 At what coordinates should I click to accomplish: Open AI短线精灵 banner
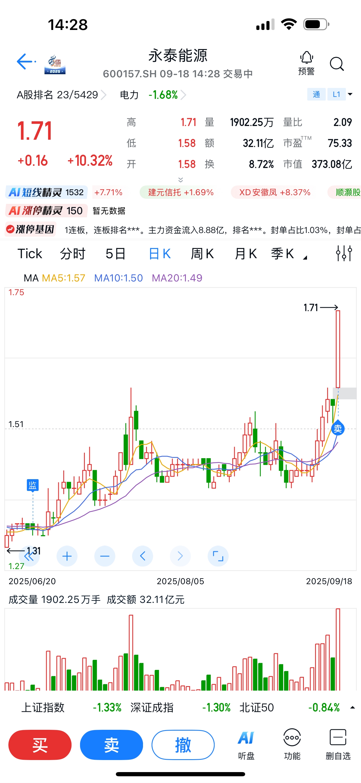point(46,192)
